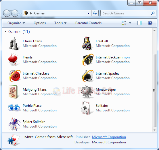
Task: Select the Games (11) group header
Action: pos(19,32)
